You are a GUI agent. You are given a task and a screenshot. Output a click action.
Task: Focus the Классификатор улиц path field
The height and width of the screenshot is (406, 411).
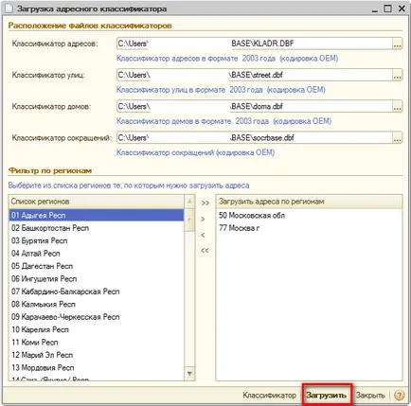pos(255,75)
